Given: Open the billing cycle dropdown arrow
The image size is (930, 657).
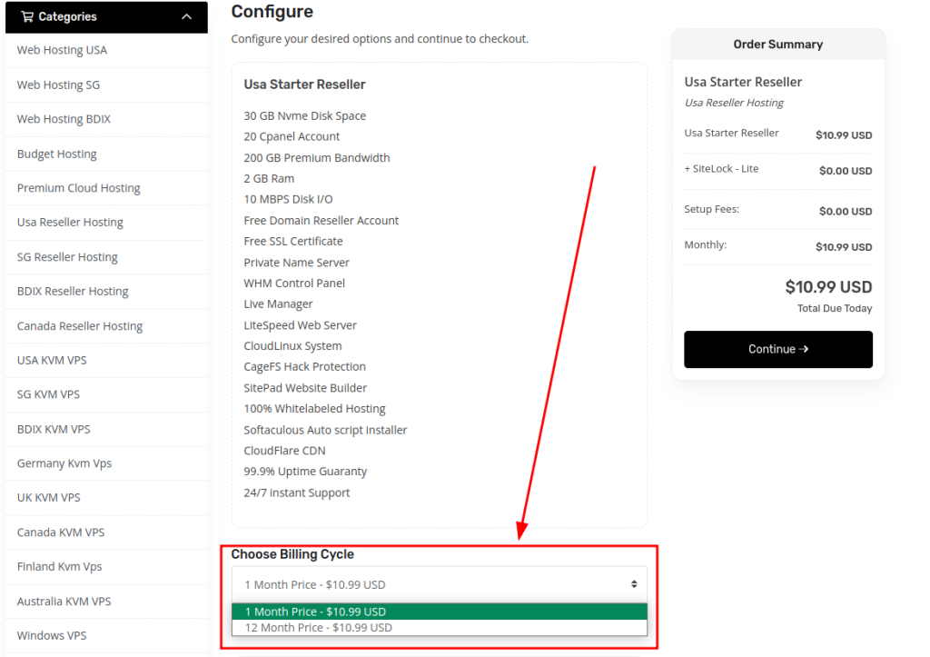Looking at the screenshot, I should (x=634, y=584).
